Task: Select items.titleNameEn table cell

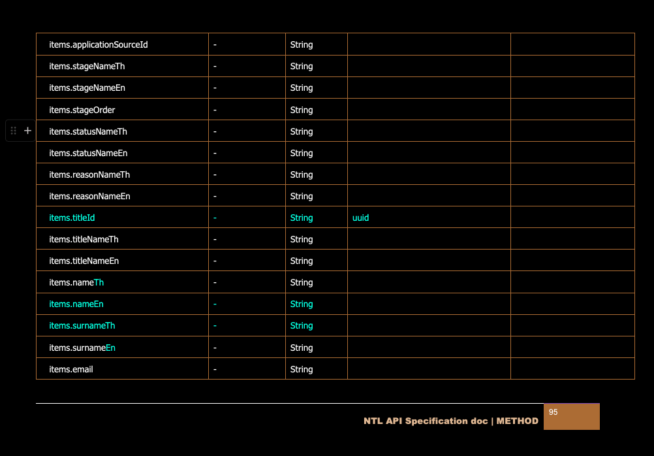Action: pyautogui.click(x=84, y=261)
